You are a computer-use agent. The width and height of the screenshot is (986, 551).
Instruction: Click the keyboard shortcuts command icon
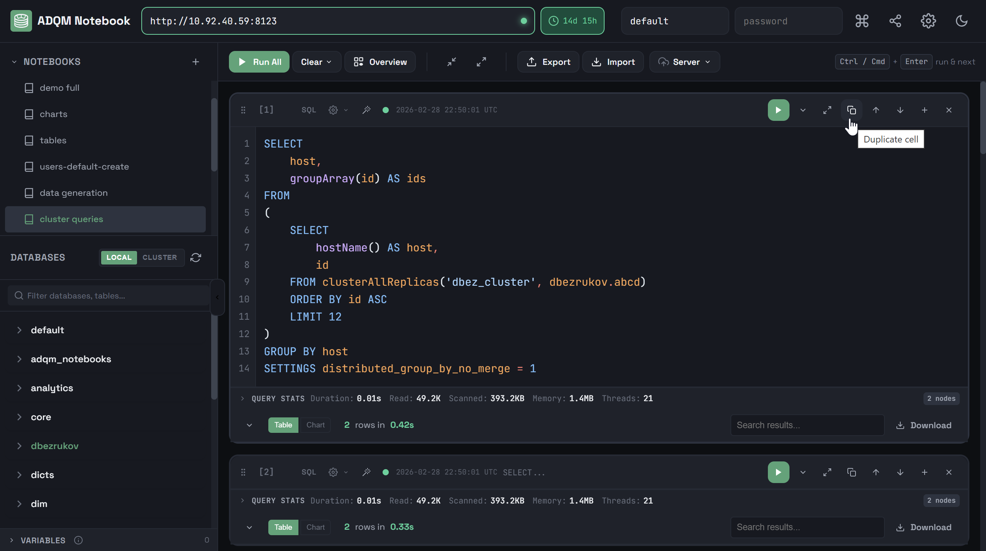tap(862, 21)
